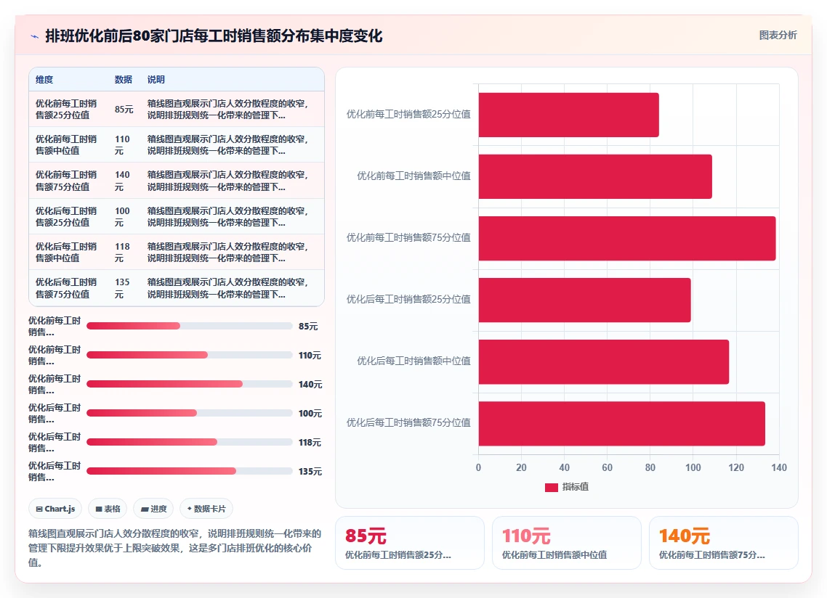
Task: Click the 135 元 value in the table
Action: coord(122,288)
